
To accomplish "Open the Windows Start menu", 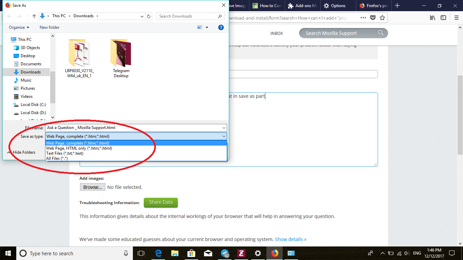I will coord(8,253).
